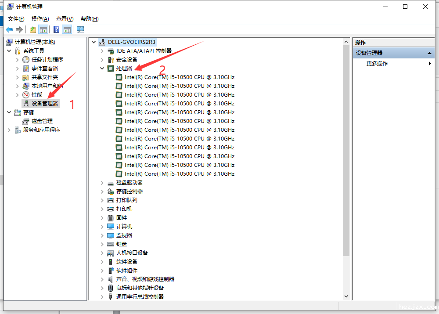Maximize the 计算机管理 window

[405, 7]
